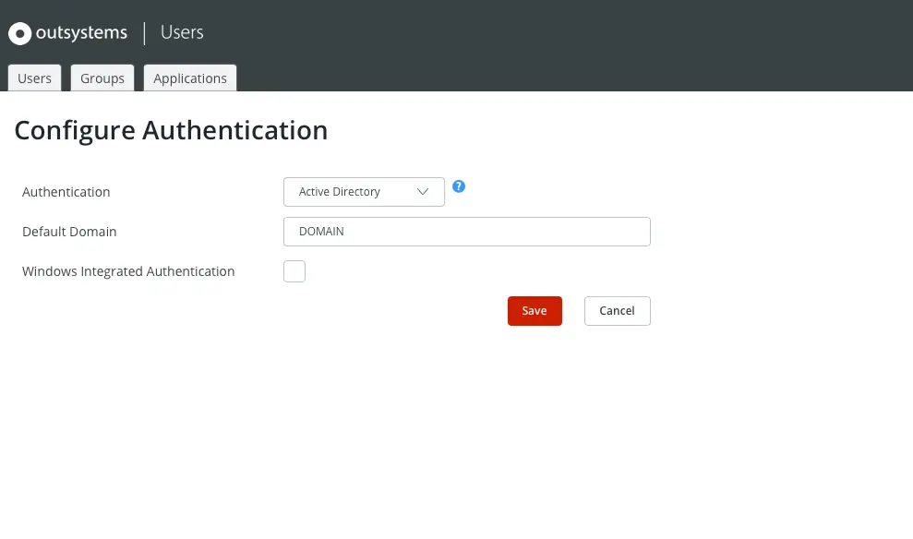Switch to the Users tab
913x539 pixels.
34,78
